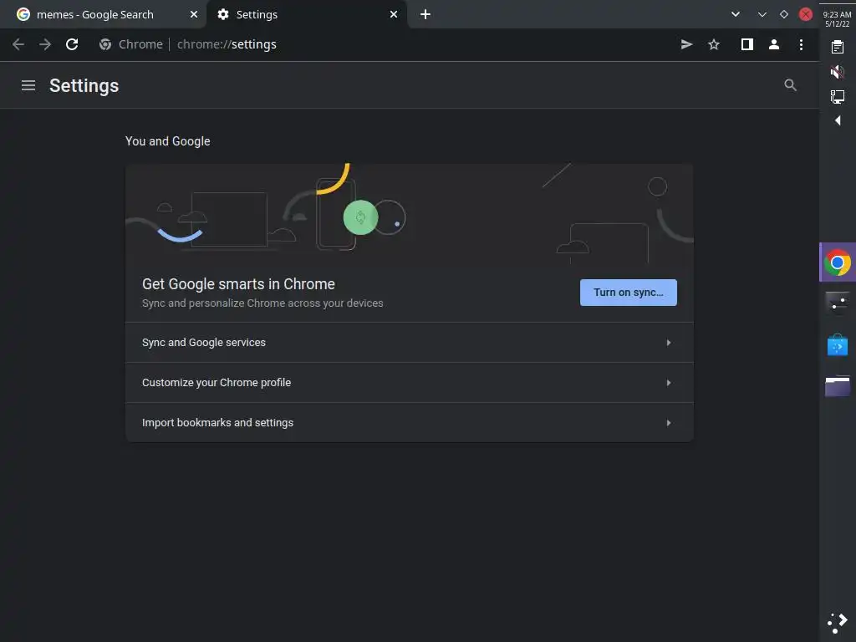856x642 pixels.
Task: Bookmark this page with star icon
Action: pyautogui.click(x=714, y=44)
